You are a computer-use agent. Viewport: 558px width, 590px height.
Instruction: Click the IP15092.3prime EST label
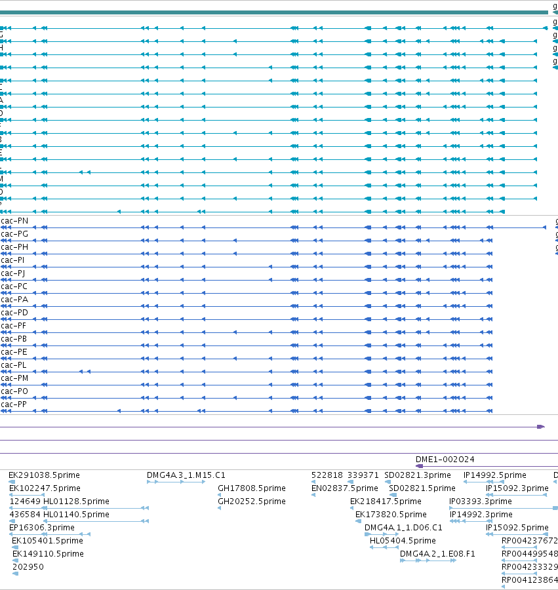click(x=517, y=488)
